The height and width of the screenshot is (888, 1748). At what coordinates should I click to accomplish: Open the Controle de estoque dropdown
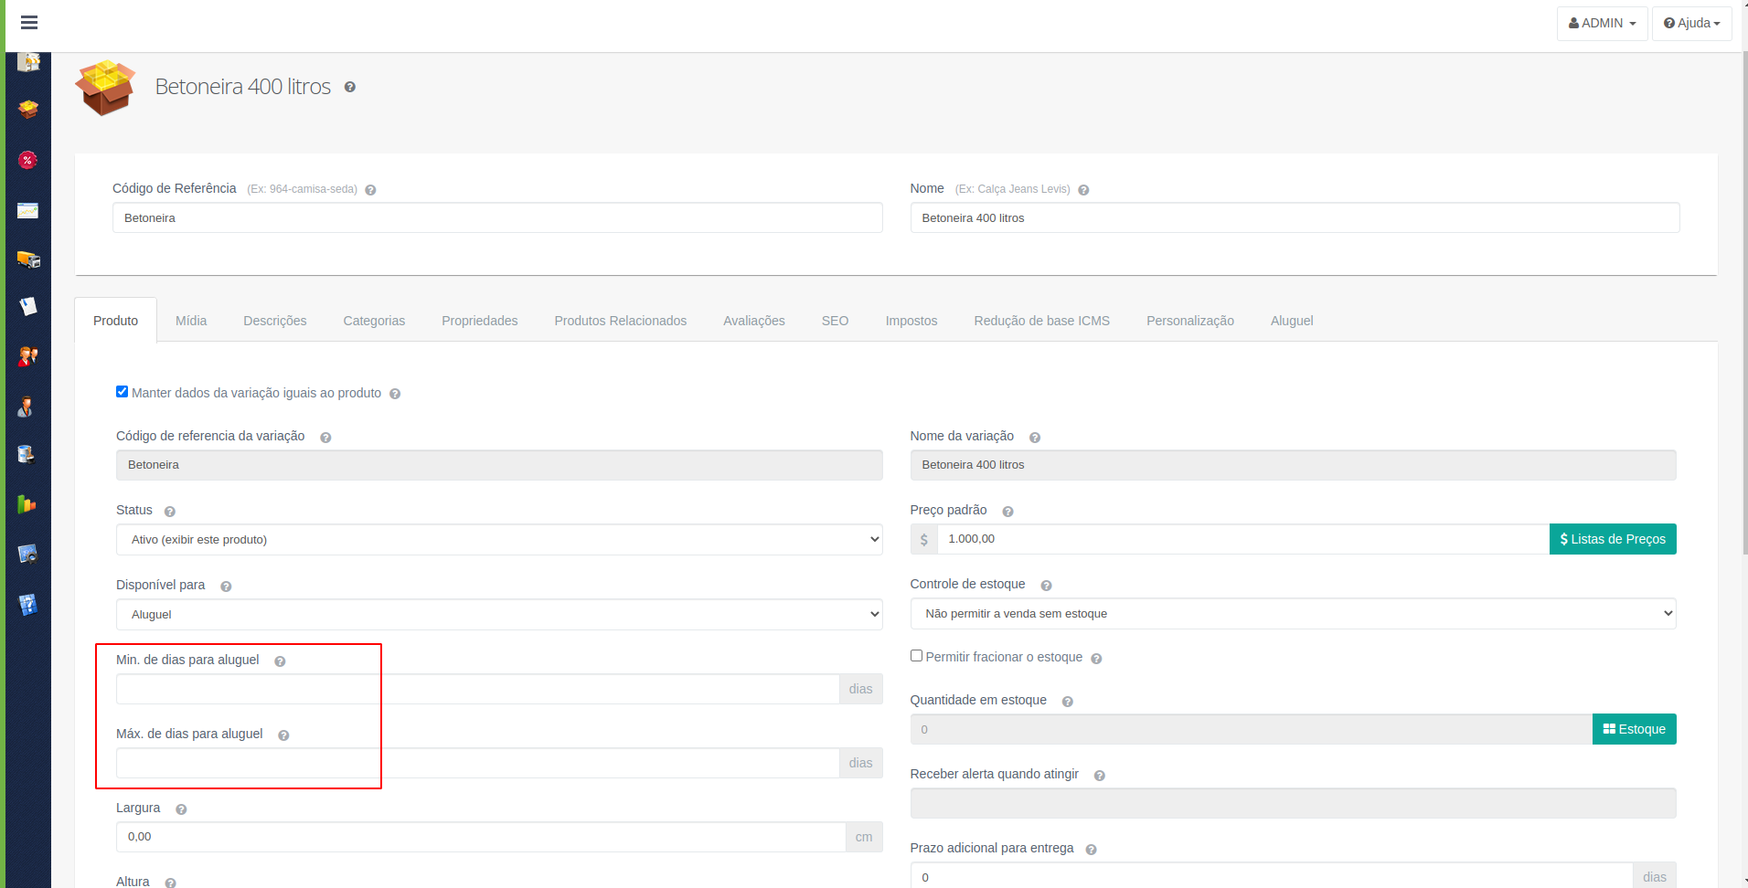pyautogui.click(x=1293, y=614)
